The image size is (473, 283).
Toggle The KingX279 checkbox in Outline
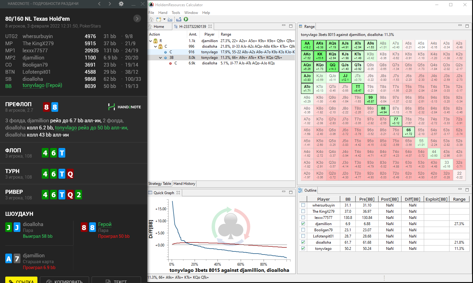click(x=303, y=211)
